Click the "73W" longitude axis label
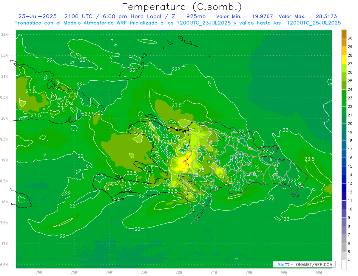The height and width of the screenshot is (276, 358). [x=144, y=272]
